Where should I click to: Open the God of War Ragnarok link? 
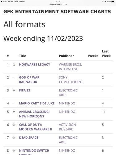(x=29, y=80)
